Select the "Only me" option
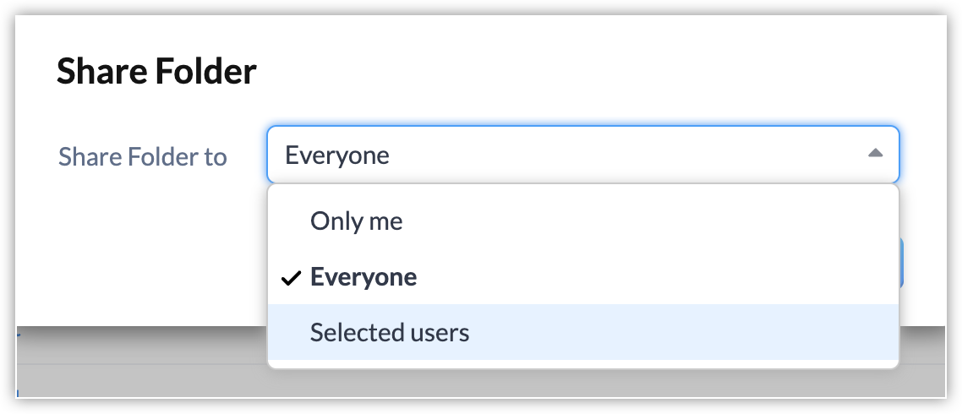Screen dimensions: 962x414 pos(356,221)
